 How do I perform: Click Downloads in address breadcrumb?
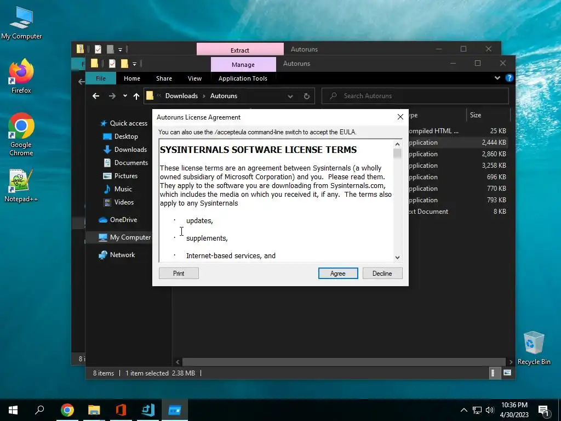tap(181, 96)
